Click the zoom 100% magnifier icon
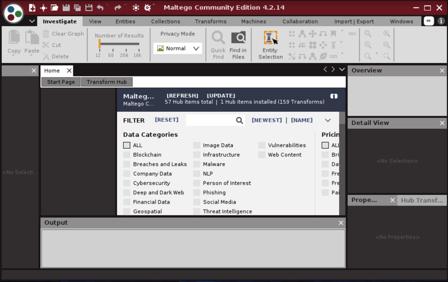The image size is (448, 282). (368, 45)
